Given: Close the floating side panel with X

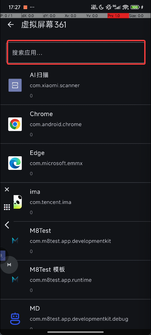Looking at the screenshot, I should click(x=7, y=189).
